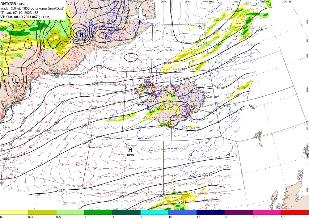The width and height of the screenshot is (309, 219).
Task: Select the green 1 mm legend swatch
Action: pyautogui.click(x=98, y=212)
